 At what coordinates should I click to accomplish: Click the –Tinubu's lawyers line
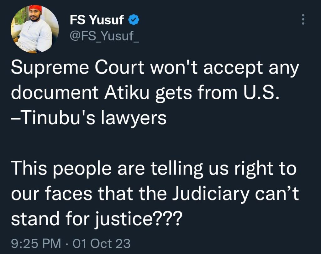pos(89,118)
